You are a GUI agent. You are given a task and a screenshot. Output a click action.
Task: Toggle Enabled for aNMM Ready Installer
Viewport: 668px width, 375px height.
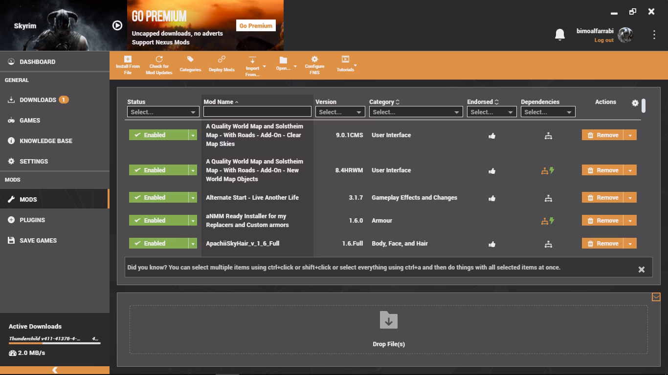point(158,221)
